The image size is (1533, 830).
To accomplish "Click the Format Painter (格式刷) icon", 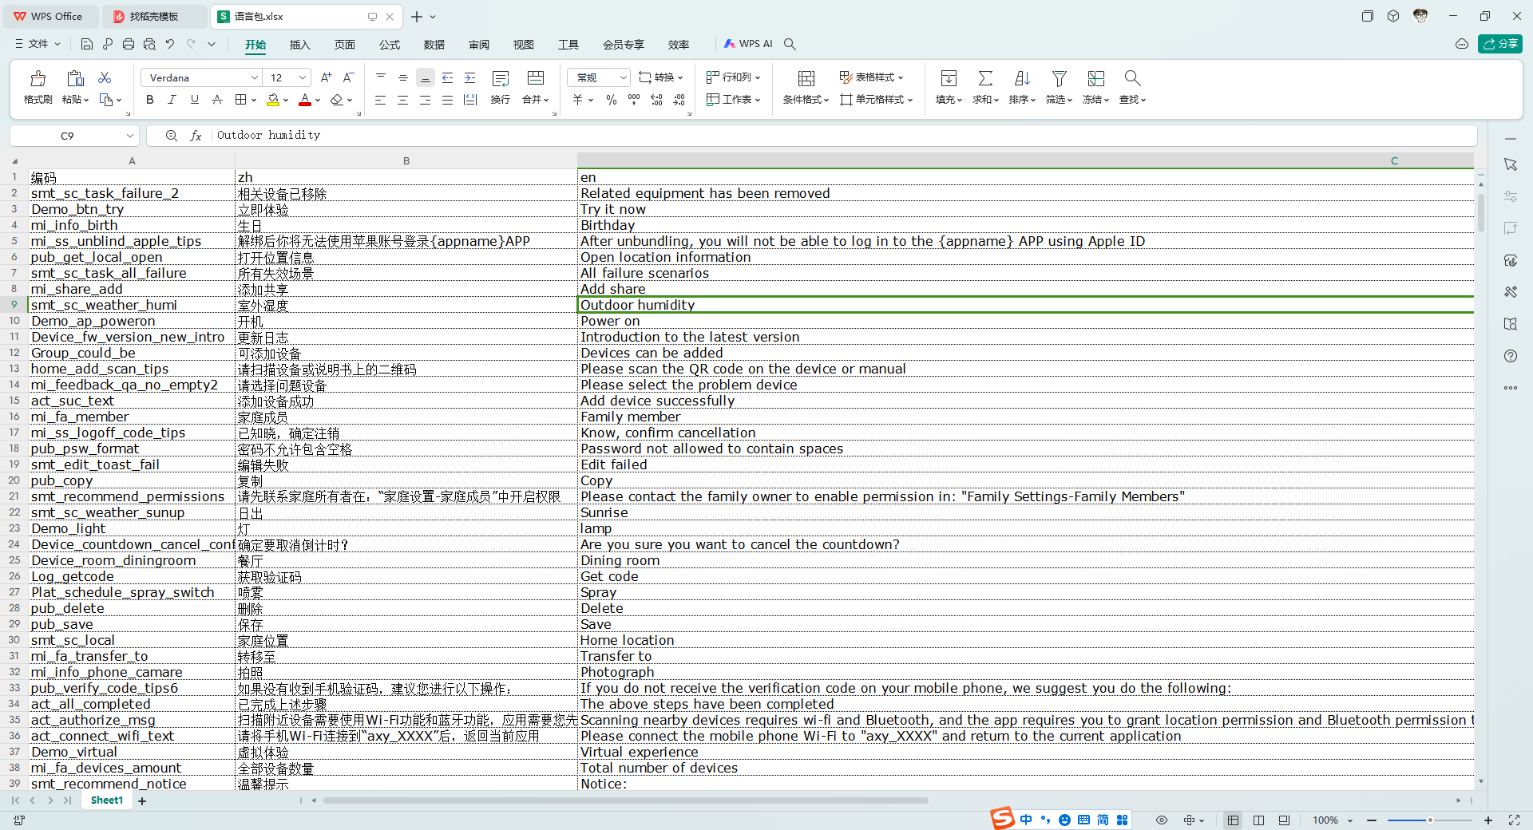I will [38, 78].
